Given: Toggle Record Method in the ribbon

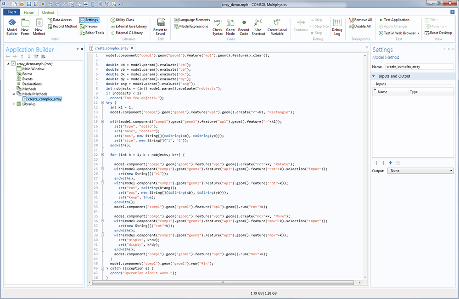Looking at the screenshot, I should point(62,26).
